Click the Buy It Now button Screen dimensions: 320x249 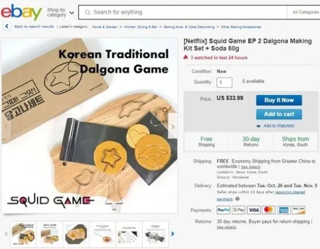(279, 100)
